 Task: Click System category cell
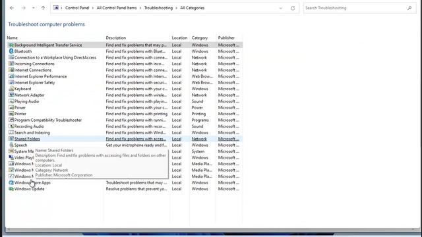click(x=198, y=151)
